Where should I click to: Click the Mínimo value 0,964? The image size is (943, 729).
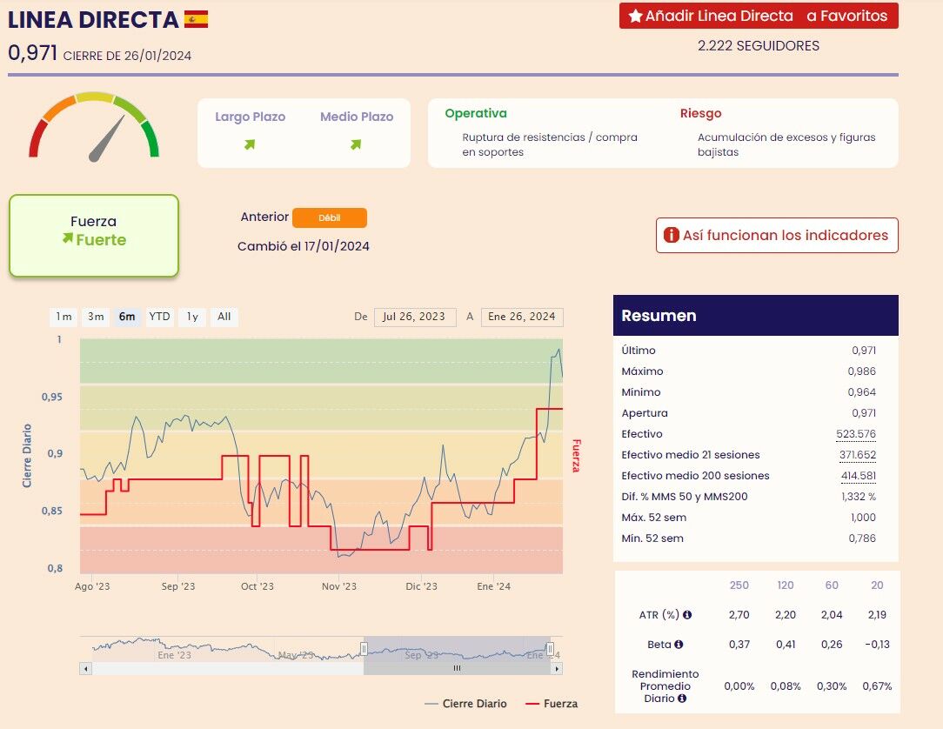point(862,392)
